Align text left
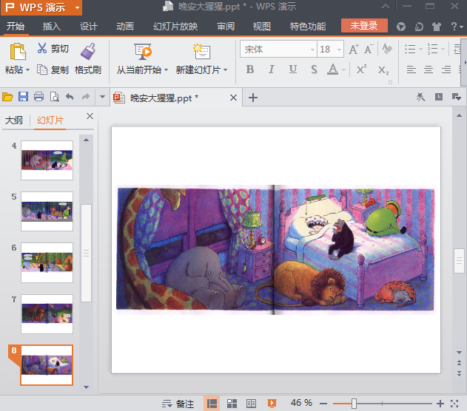Viewport: 467px width, 411px height. pyautogui.click(x=411, y=70)
